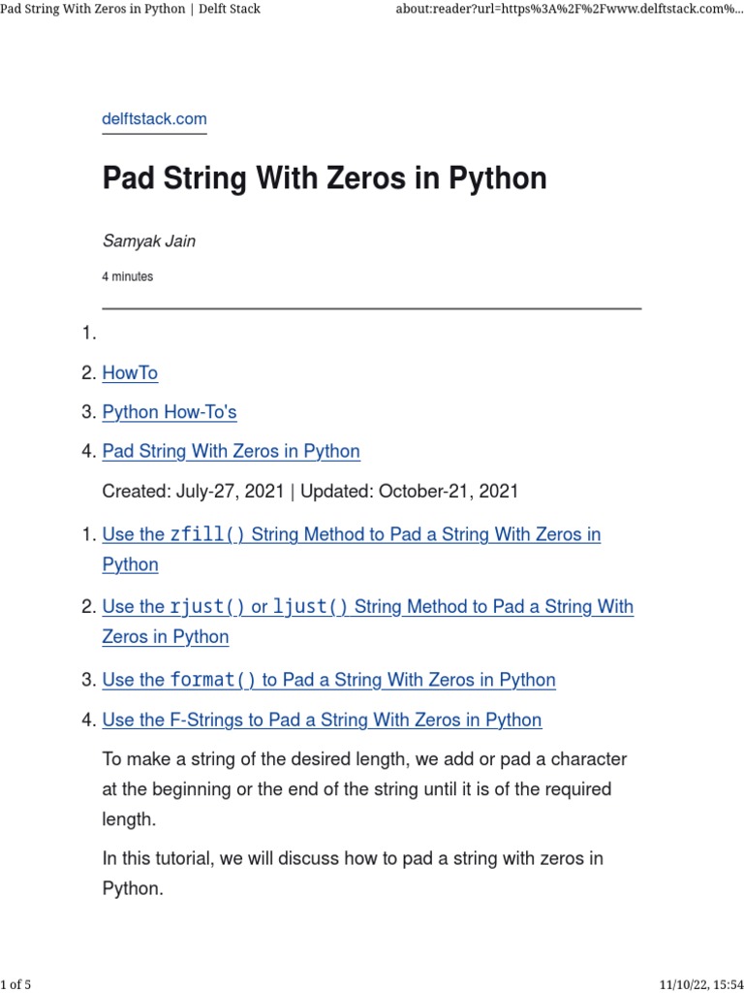Click the 4 minutes reading time label
The height and width of the screenshot is (993, 744).
click(127, 276)
